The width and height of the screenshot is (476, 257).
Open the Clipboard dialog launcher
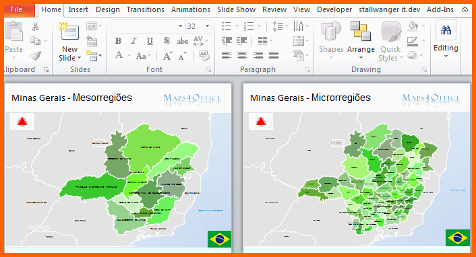(x=46, y=70)
